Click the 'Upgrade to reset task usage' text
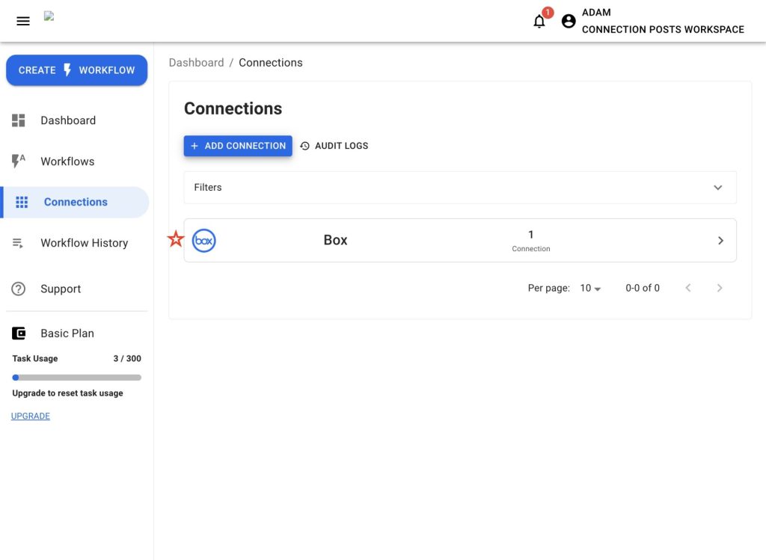 (67, 393)
